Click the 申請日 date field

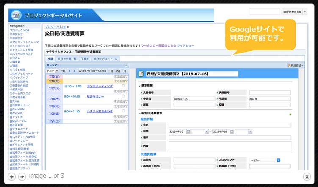[194, 99]
